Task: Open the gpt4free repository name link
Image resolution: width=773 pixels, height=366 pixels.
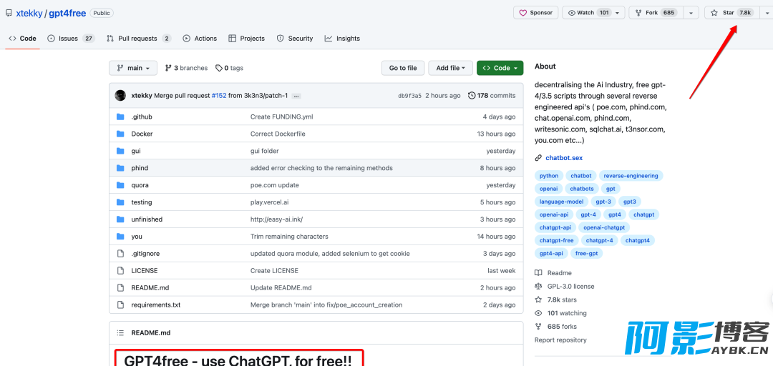Action: pyautogui.click(x=67, y=14)
